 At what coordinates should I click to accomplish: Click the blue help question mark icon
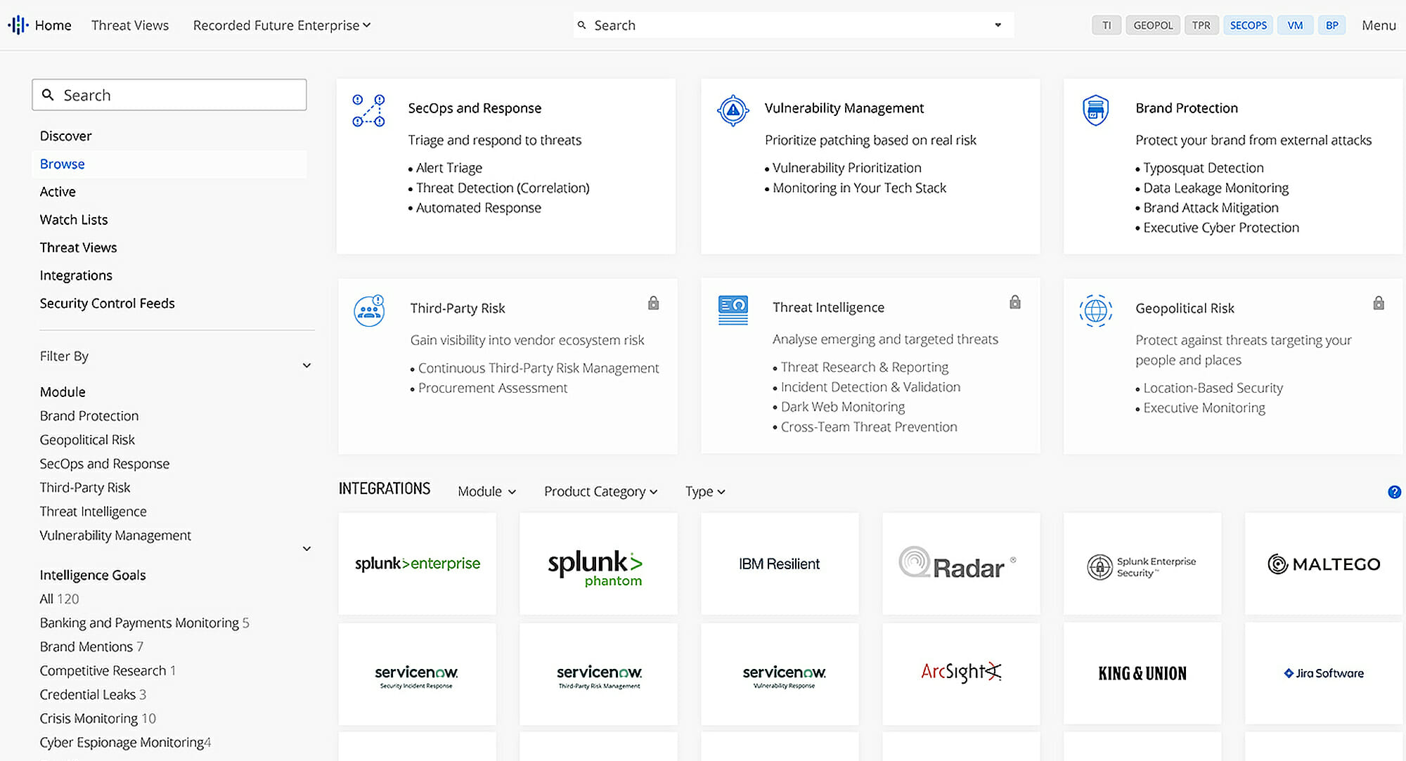pos(1394,492)
